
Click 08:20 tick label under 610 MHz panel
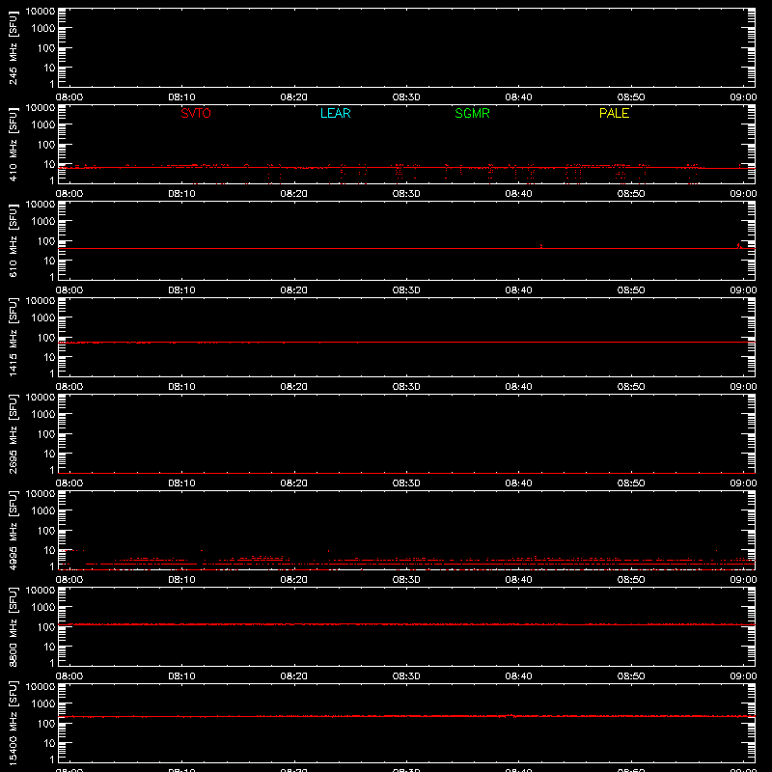point(294,290)
